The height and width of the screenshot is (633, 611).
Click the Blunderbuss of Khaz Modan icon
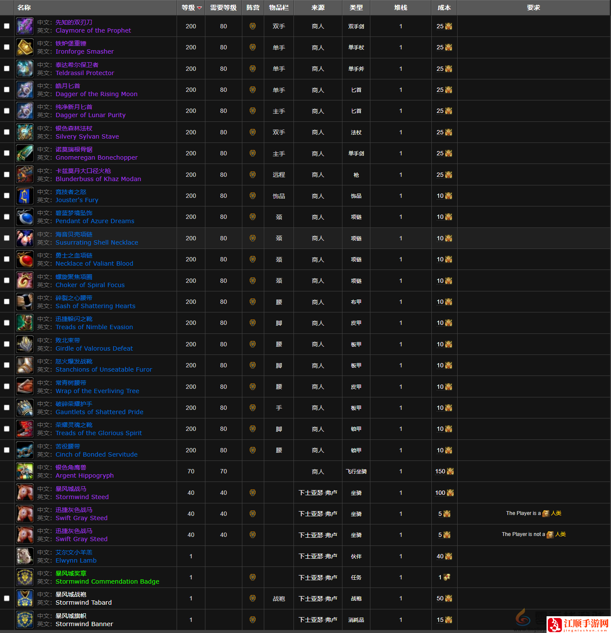tap(25, 175)
